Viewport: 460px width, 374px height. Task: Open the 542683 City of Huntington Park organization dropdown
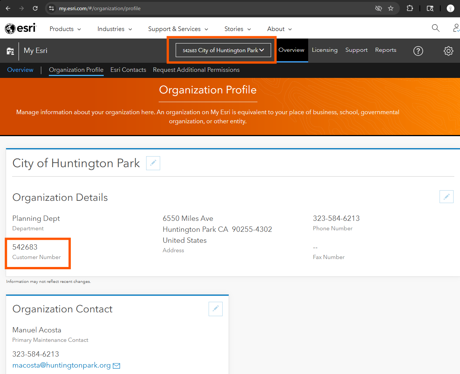tap(223, 50)
